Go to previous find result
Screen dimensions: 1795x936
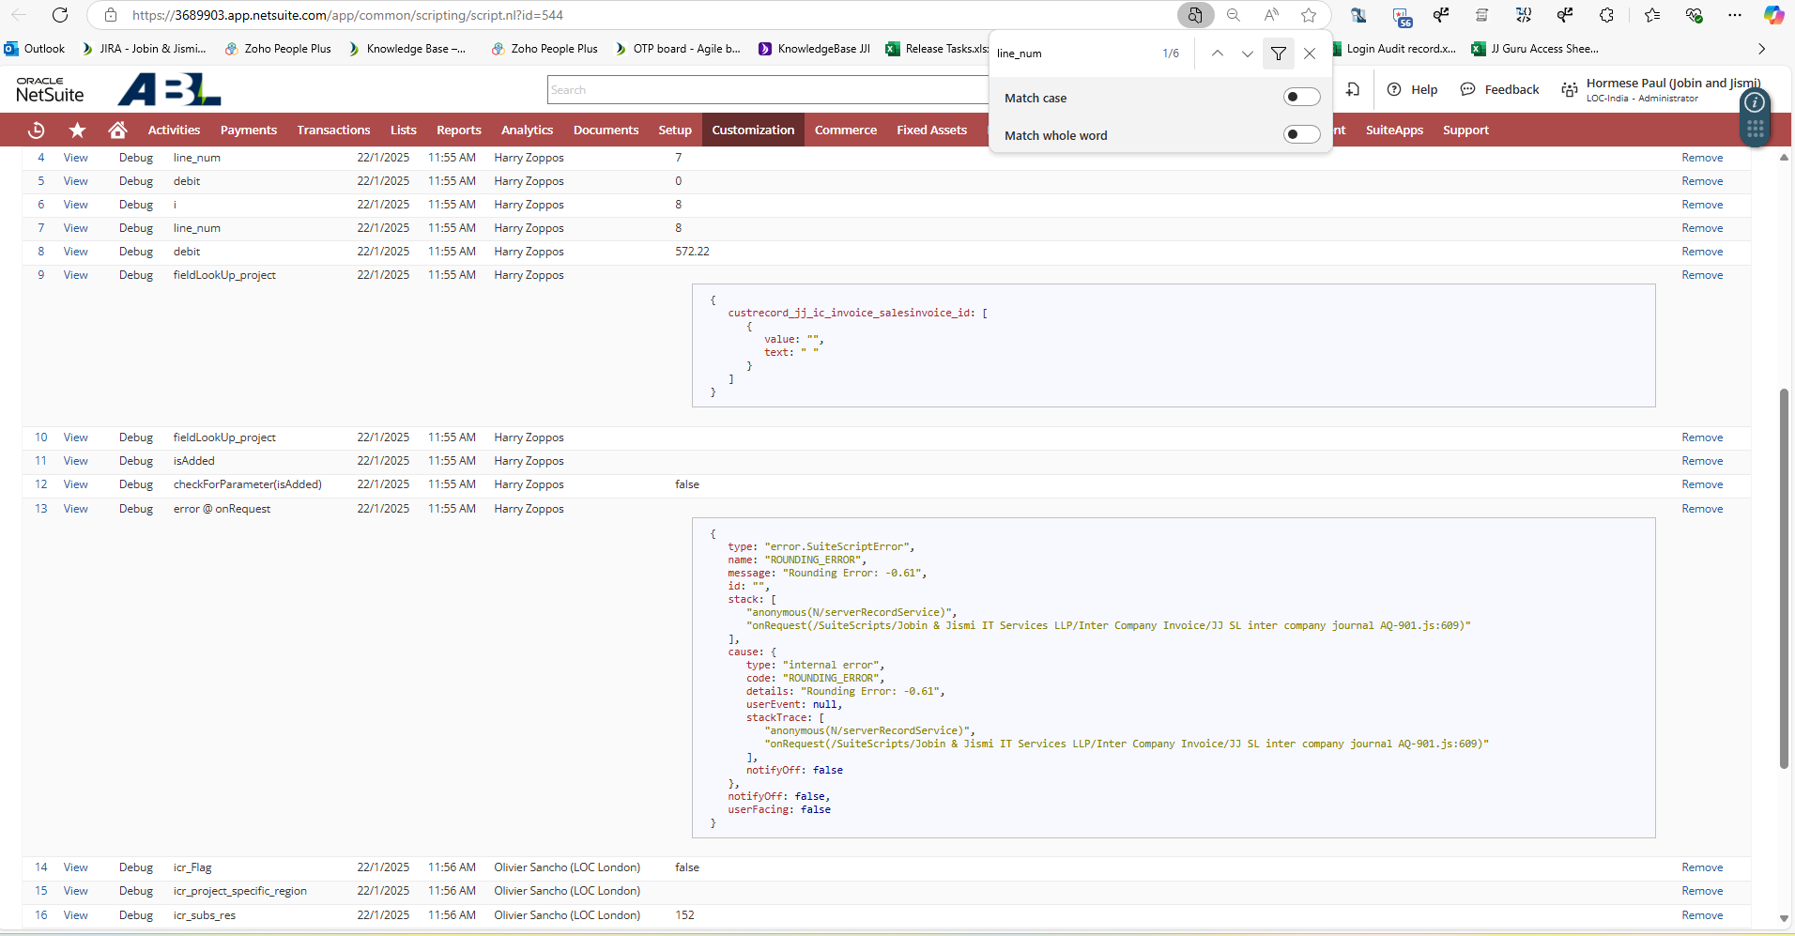(x=1218, y=54)
